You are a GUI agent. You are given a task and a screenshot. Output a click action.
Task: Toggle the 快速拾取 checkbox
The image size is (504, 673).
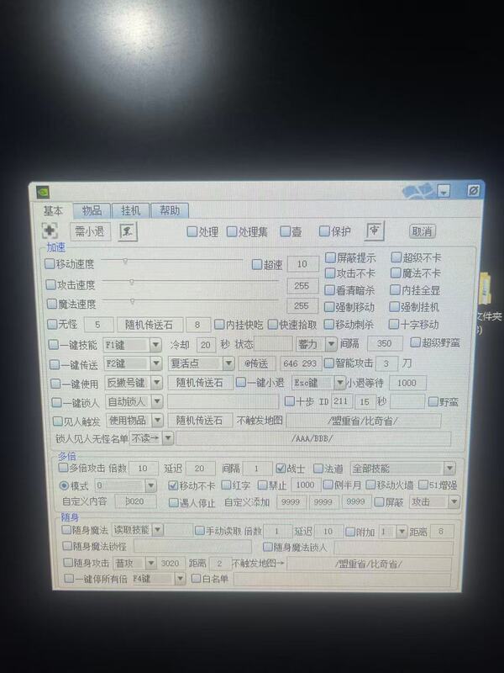pos(272,325)
